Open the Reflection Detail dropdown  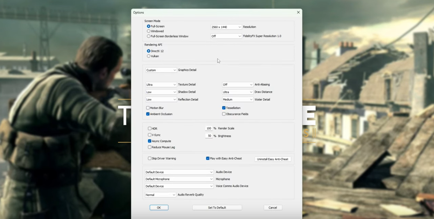pos(161,100)
